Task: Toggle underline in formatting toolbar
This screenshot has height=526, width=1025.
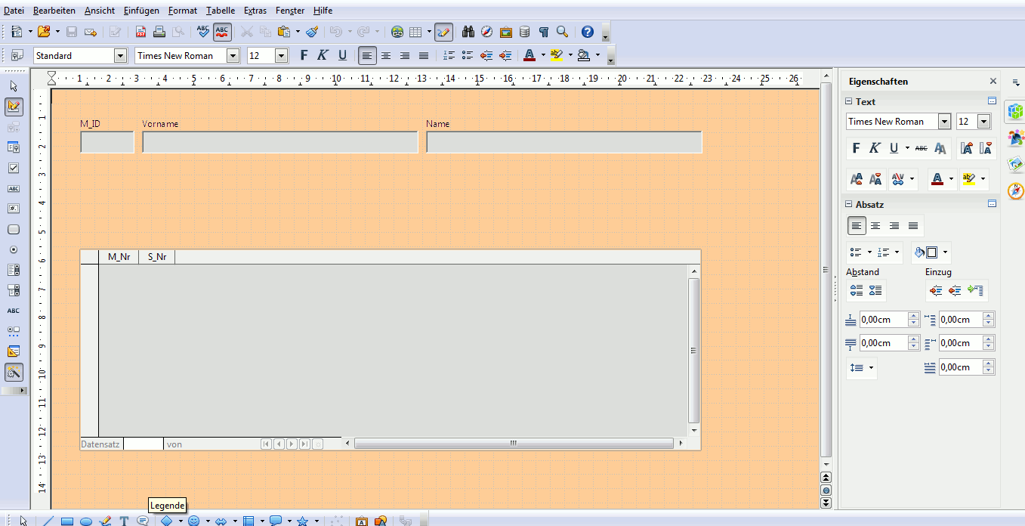Action: tap(342, 55)
